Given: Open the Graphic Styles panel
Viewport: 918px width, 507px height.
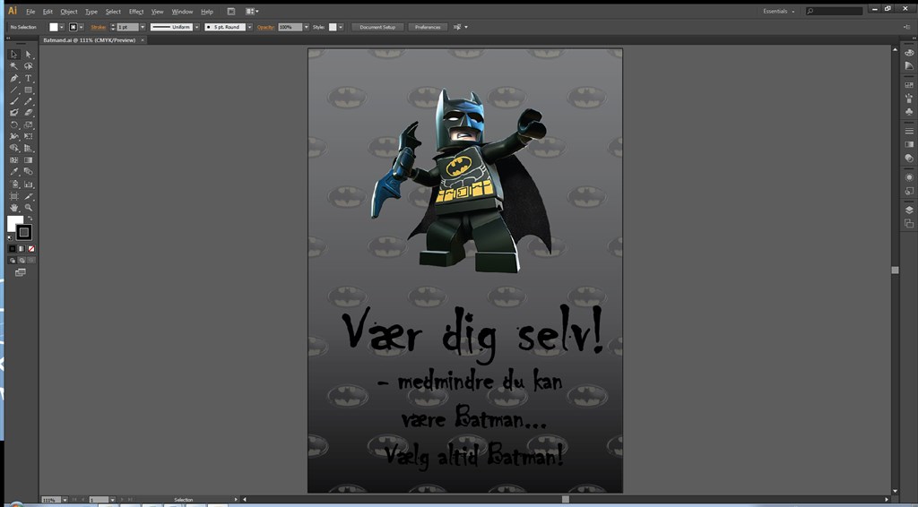Looking at the screenshot, I should click(x=909, y=191).
